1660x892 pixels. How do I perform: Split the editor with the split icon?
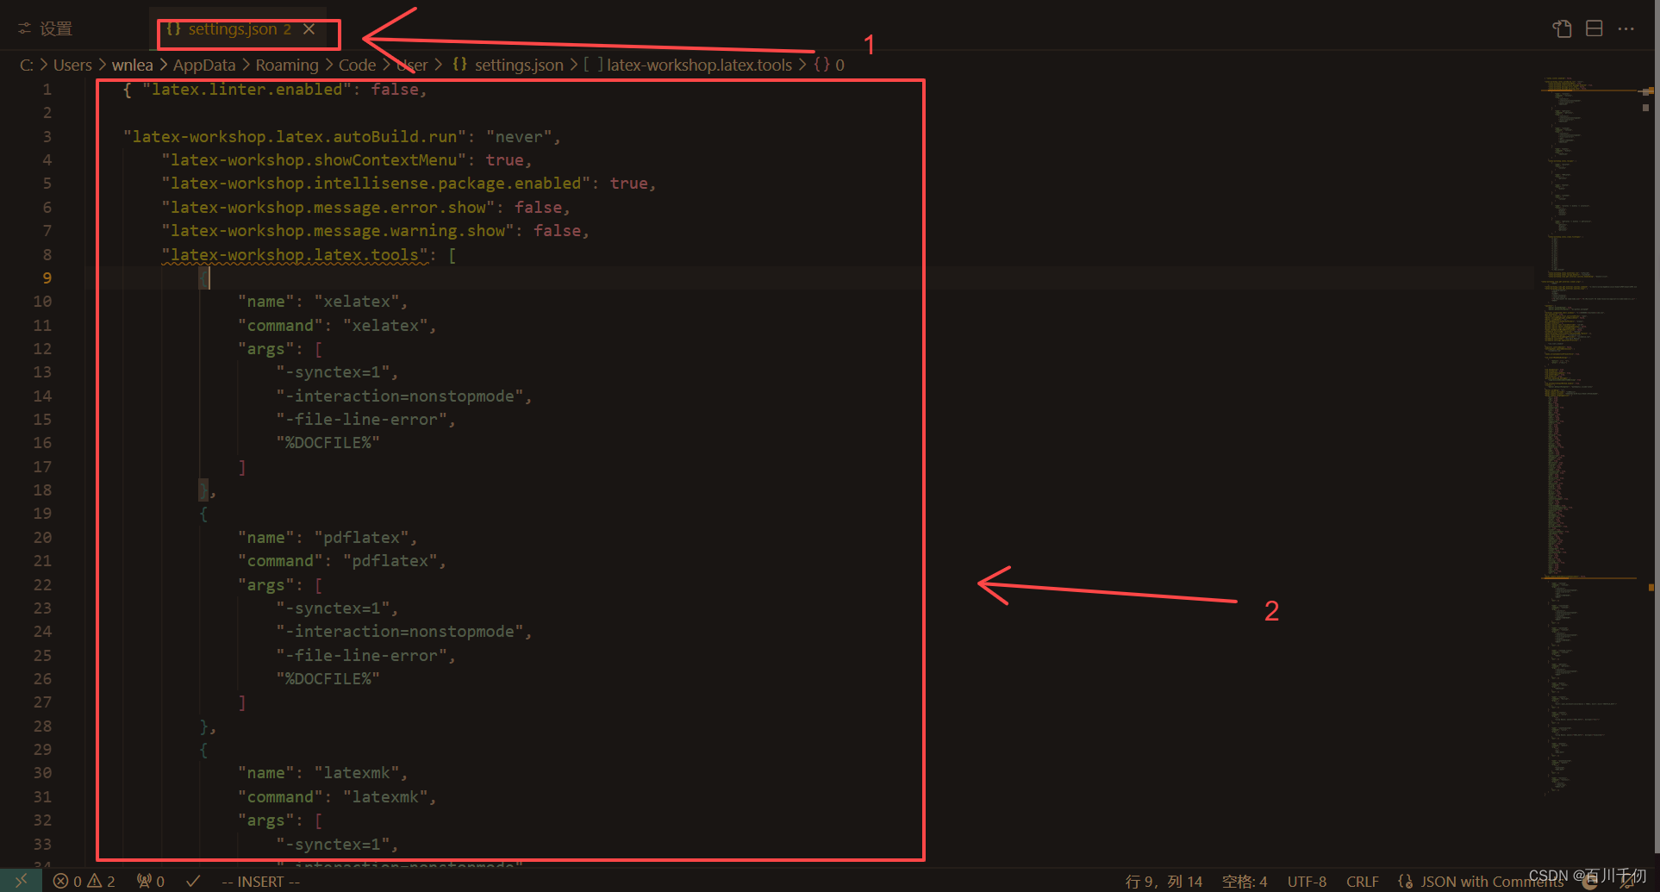coord(1594,28)
